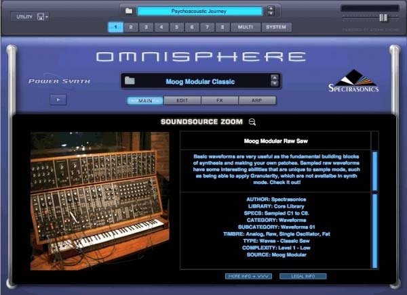The width and height of the screenshot is (407, 295).
Task: Step to the next patch
Action: click(x=274, y=83)
